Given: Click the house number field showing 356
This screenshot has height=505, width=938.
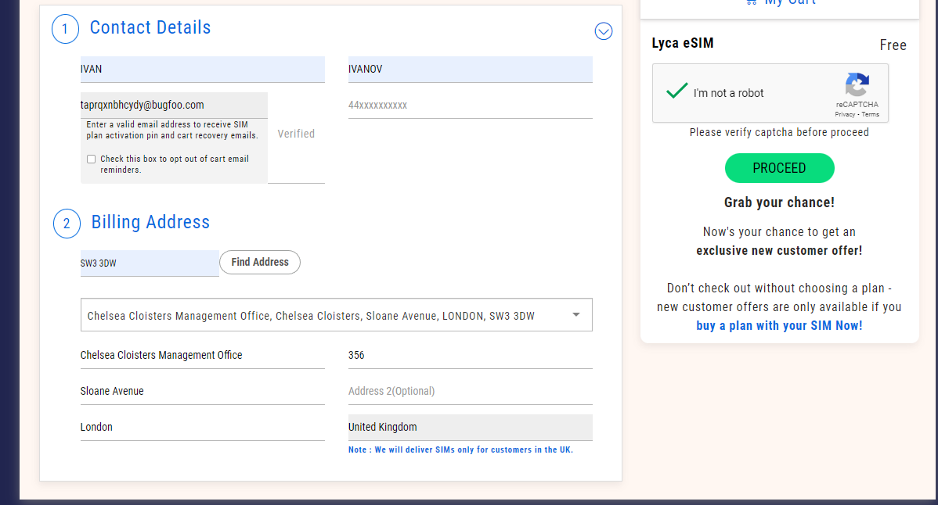Looking at the screenshot, I should coord(470,355).
